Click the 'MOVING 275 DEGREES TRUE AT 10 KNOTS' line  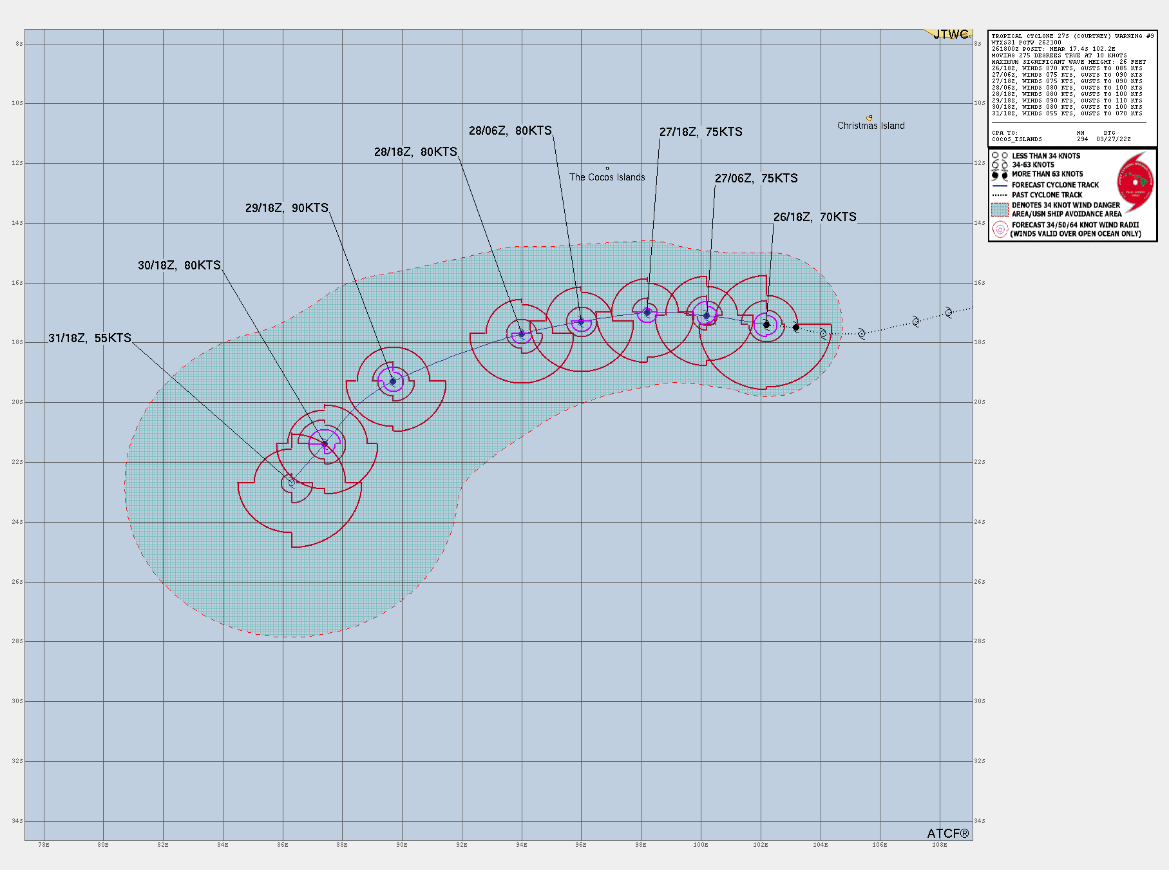pyautogui.click(x=1059, y=55)
